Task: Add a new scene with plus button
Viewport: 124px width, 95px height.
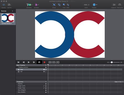Action: [x=13, y=11]
